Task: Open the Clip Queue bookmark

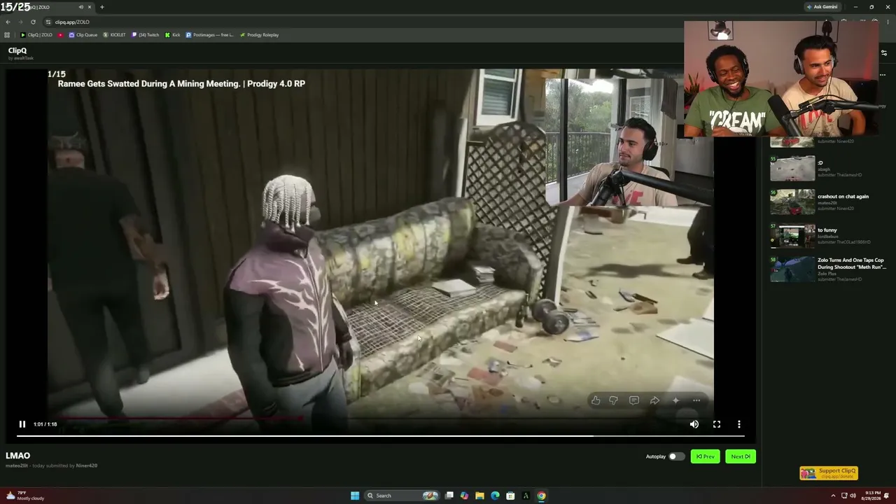Action: pos(83,35)
